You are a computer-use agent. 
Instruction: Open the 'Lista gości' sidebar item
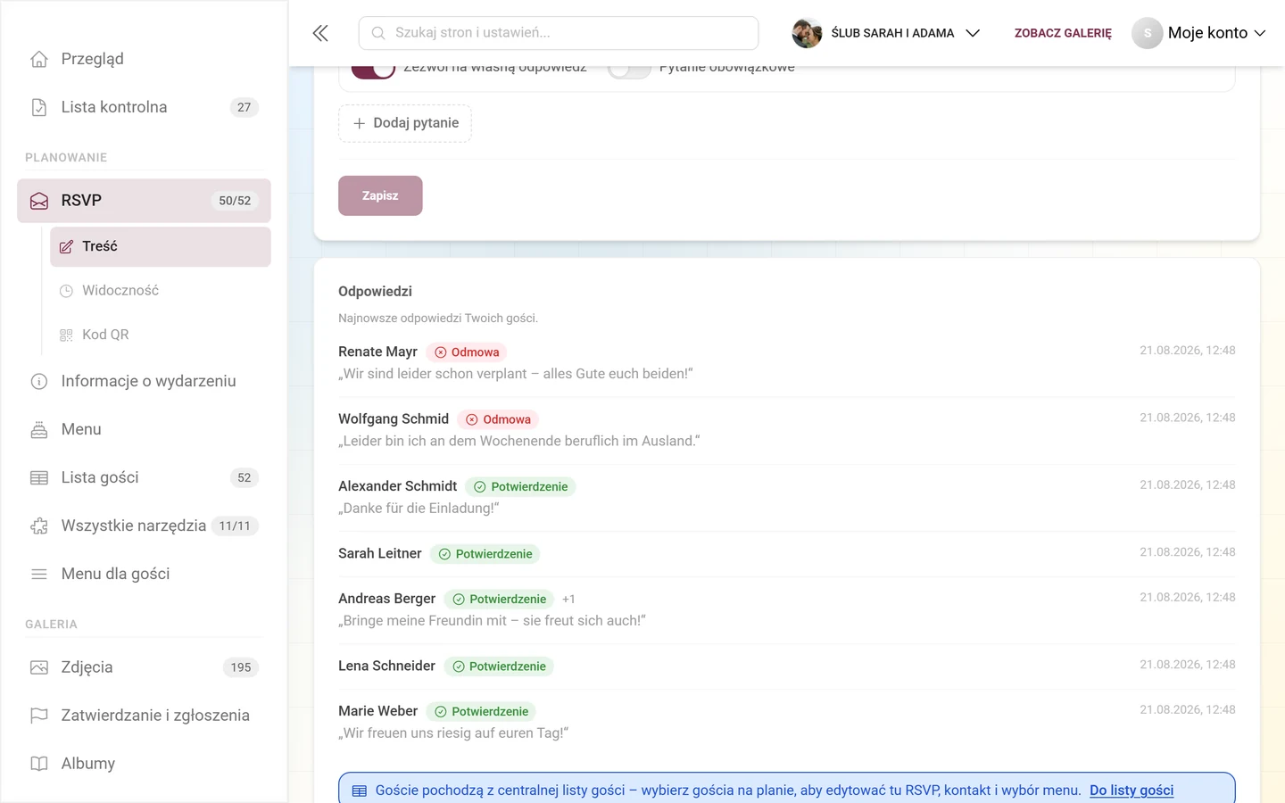tap(144, 478)
